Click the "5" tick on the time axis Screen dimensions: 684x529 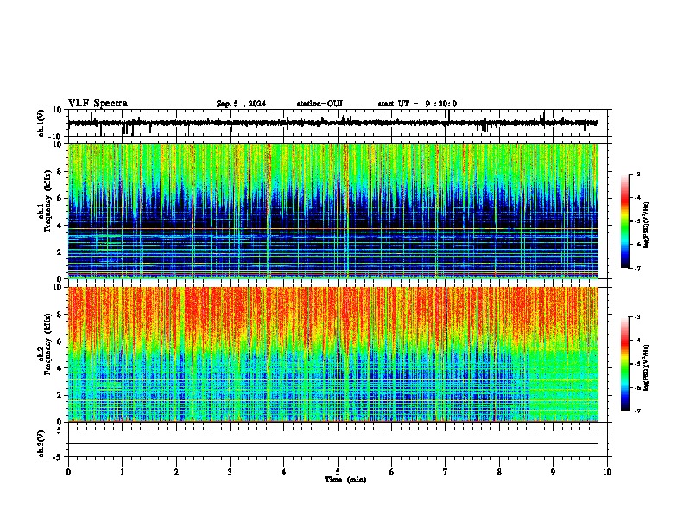[338, 472]
